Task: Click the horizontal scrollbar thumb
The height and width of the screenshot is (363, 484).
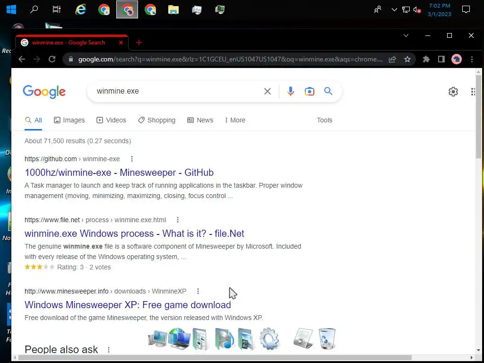Action: 215,357
